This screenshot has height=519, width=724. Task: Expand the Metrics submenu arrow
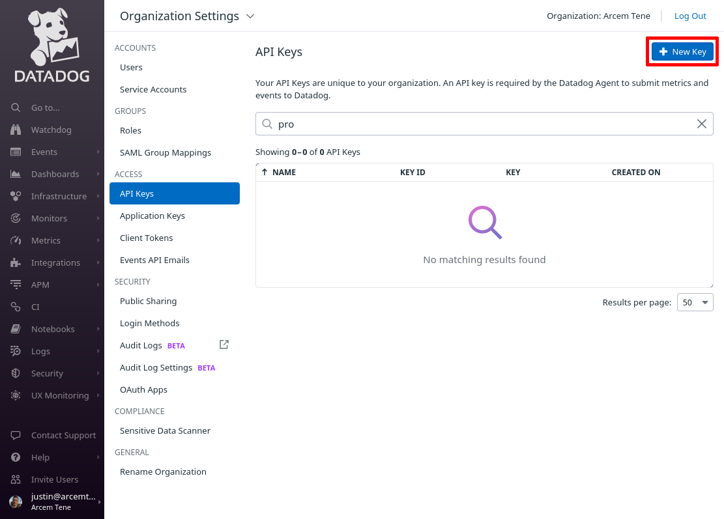pos(98,240)
